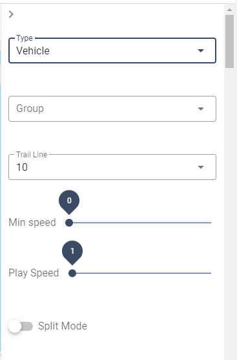The height and width of the screenshot is (360, 237).
Task: Open the Trail Line dropdown showing 10
Action: (112, 167)
